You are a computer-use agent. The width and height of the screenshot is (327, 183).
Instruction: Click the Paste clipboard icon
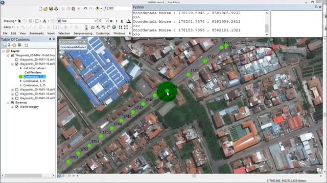73,9
